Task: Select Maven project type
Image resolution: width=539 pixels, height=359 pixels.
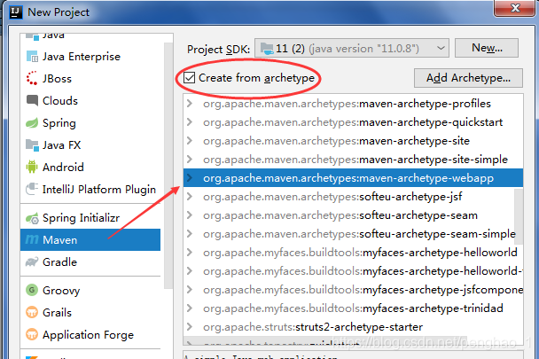Action: [x=90, y=239]
